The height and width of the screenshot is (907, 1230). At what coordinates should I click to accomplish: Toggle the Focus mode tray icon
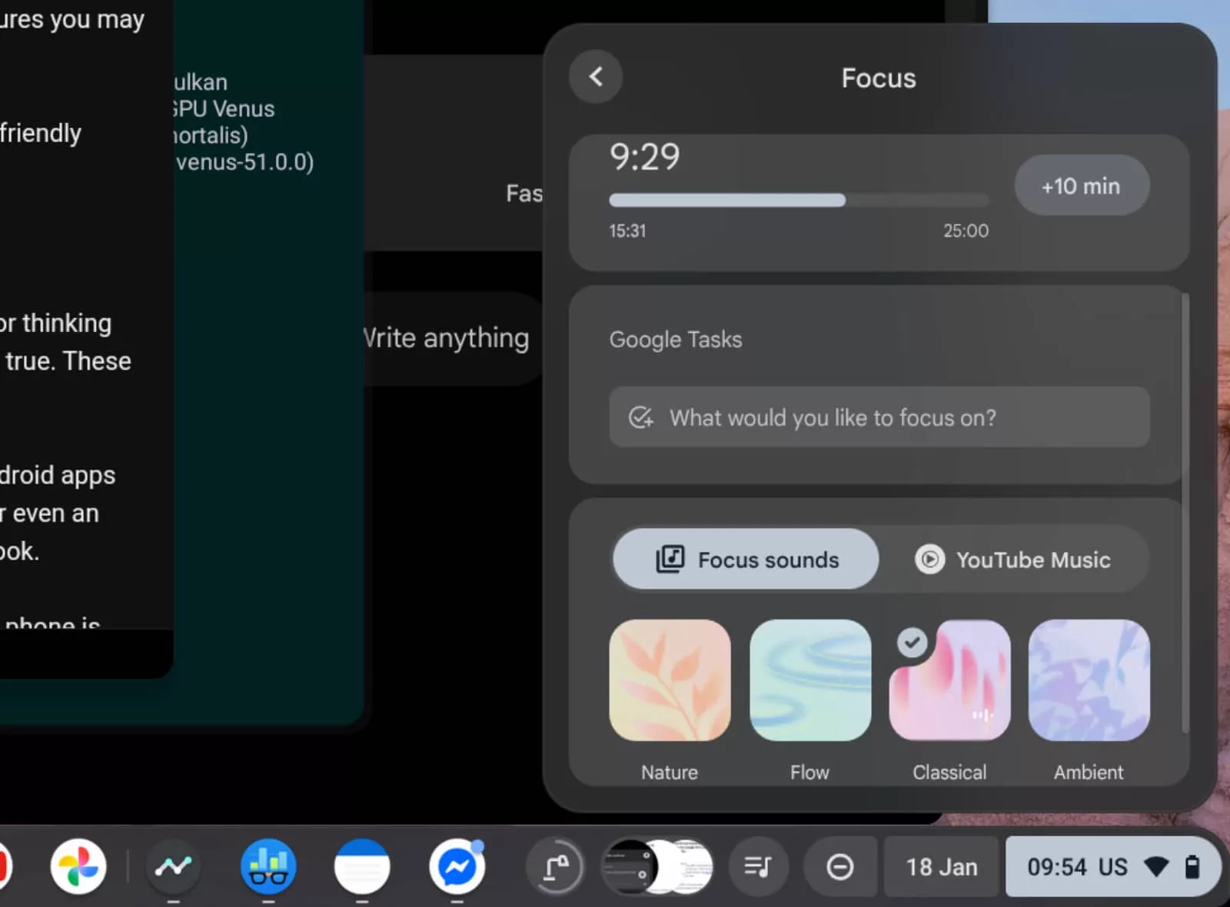[x=839, y=867]
